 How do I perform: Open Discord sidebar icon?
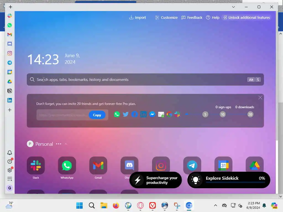point(10,44)
